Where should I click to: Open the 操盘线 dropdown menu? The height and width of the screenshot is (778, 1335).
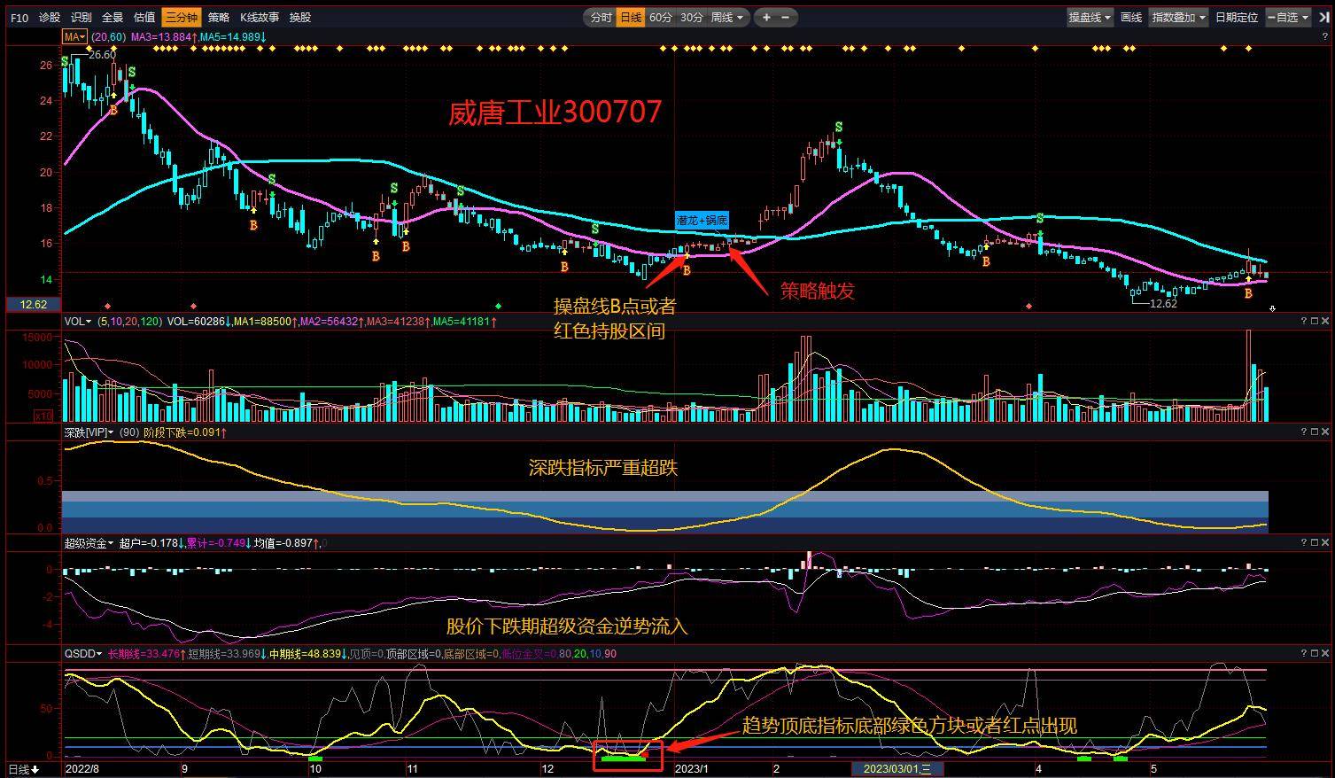(x=1090, y=17)
